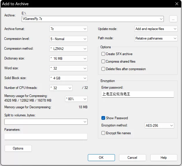
Task: Expand the Solid Block size dropdown
Action: point(68,78)
